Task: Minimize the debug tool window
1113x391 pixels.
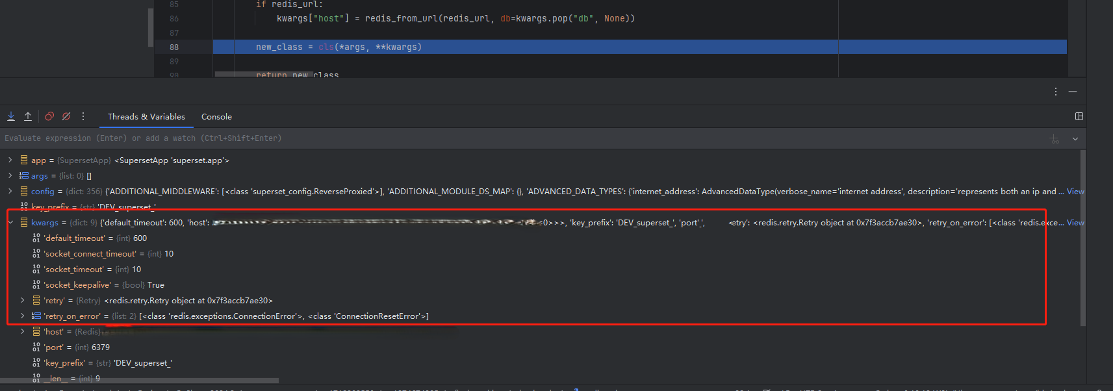Action: point(1073,92)
